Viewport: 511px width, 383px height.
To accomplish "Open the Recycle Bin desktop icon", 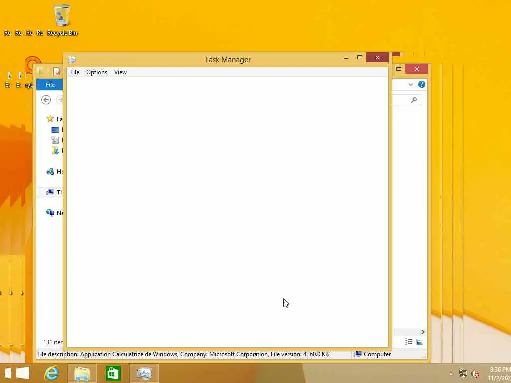I will (x=62, y=20).
